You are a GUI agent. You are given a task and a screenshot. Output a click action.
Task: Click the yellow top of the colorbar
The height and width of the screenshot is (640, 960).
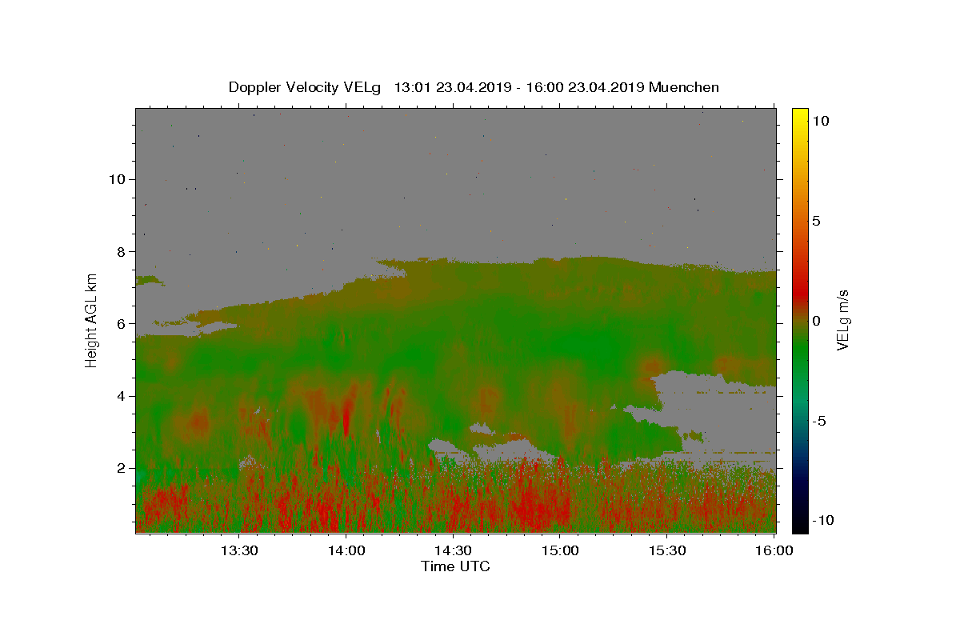pyautogui.click(x=799, y=116)
